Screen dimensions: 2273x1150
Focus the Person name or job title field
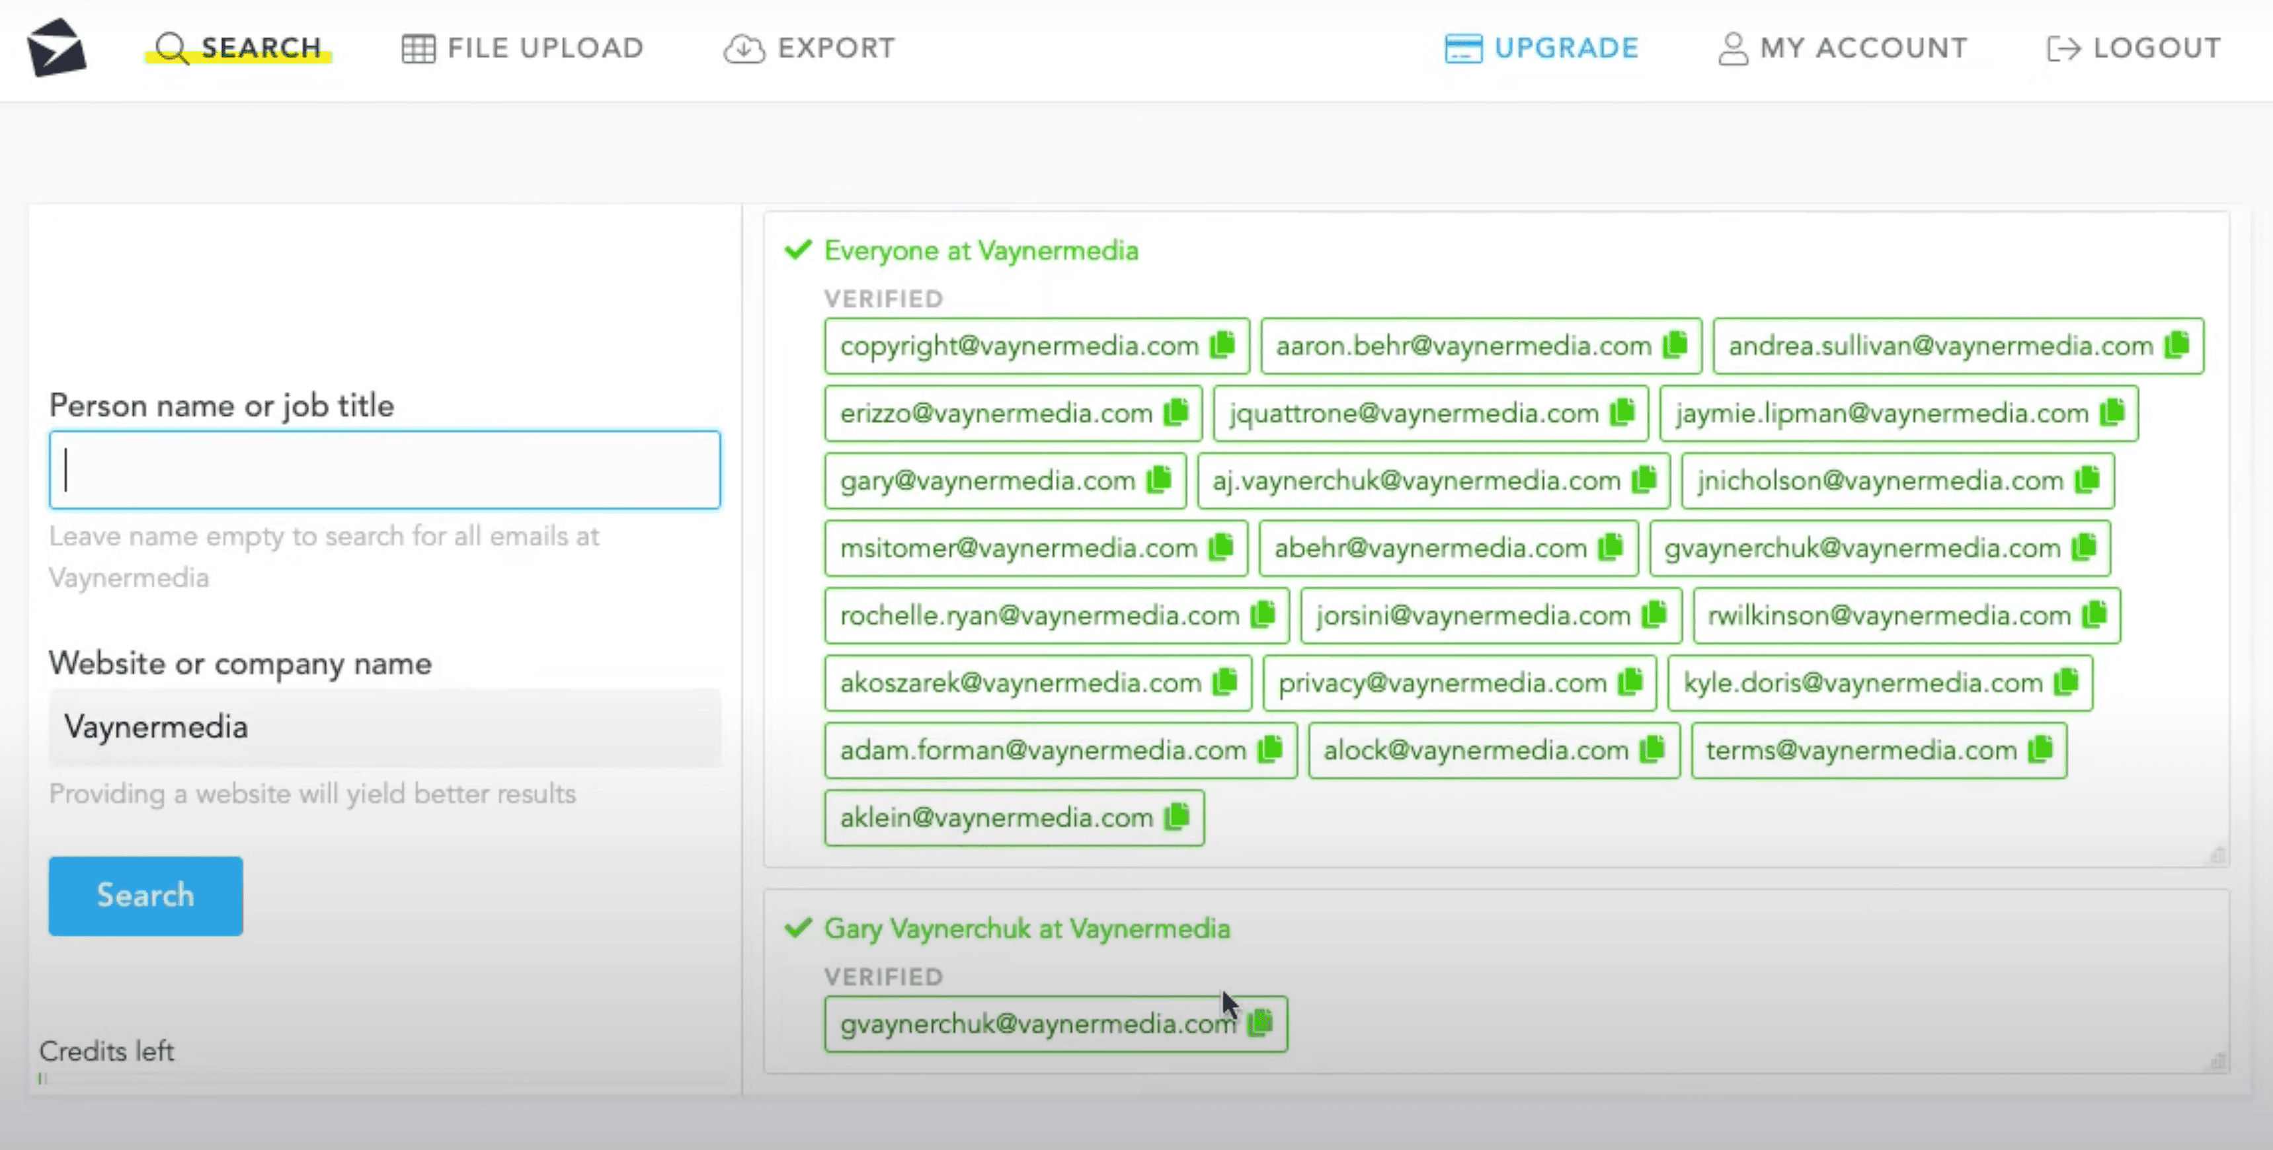pos(385,470)
